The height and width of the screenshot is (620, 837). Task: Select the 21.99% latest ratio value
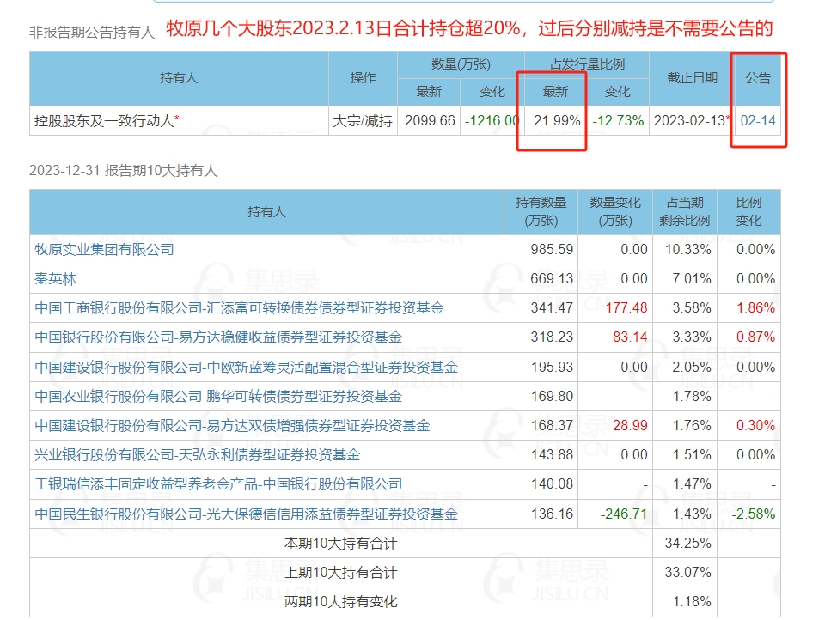tap(557, 120)
